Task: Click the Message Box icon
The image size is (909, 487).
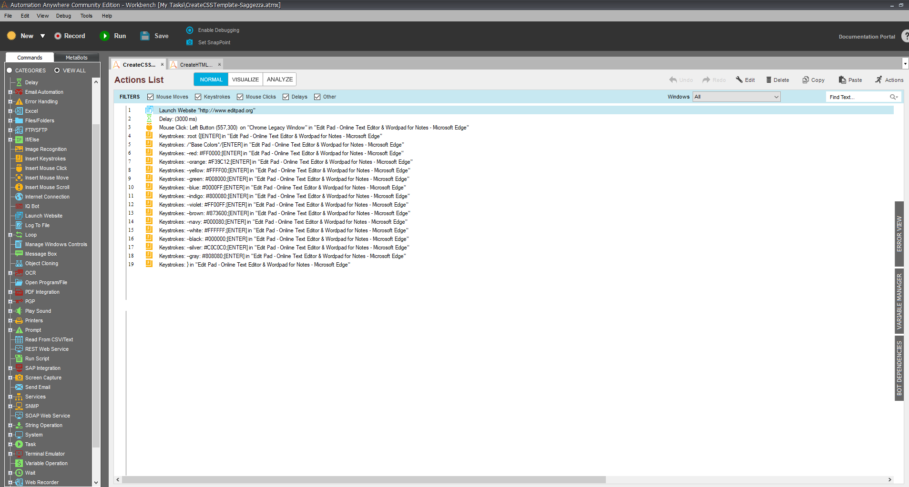Action: point(19,254)
